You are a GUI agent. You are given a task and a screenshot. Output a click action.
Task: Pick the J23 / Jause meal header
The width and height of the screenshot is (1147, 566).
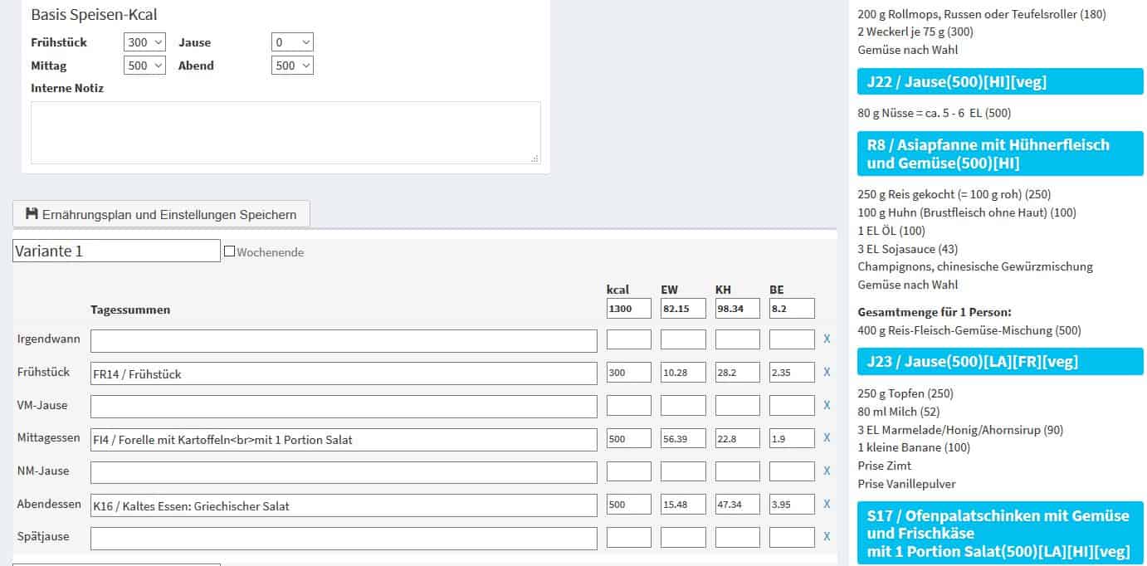click(x=999, y=361)
